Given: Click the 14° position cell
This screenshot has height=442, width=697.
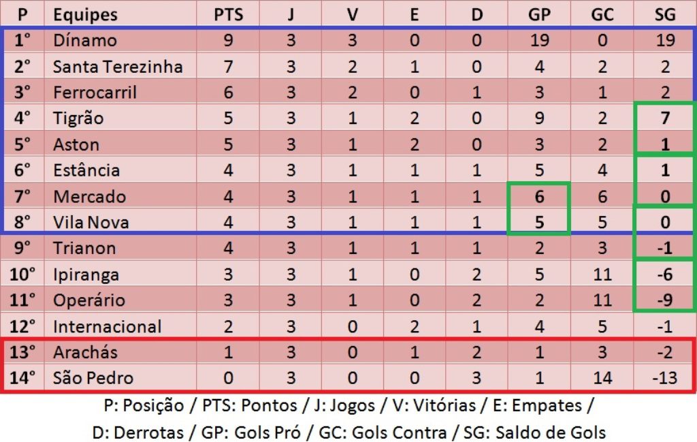Looking at the screenshot, I should click(24, 379).
